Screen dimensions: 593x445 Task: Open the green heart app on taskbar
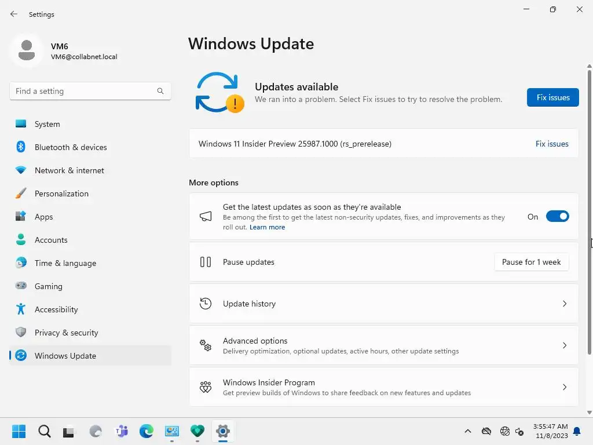tap(197, 431)
